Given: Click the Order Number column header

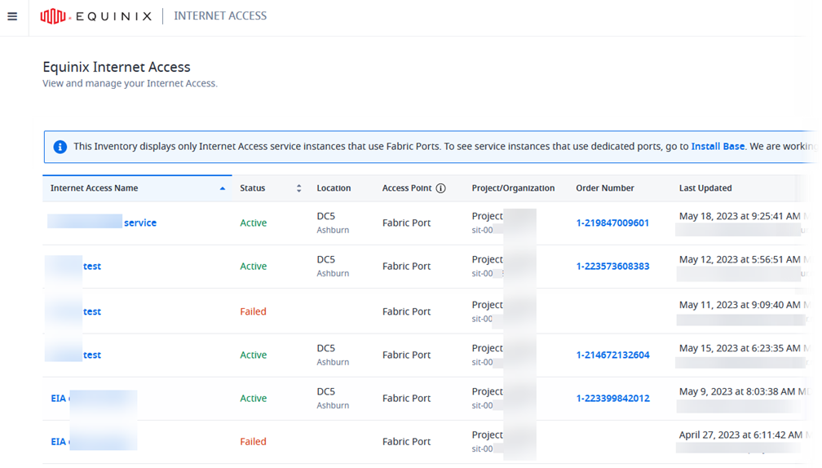Looking at the screenshot, I should point(605,188).
